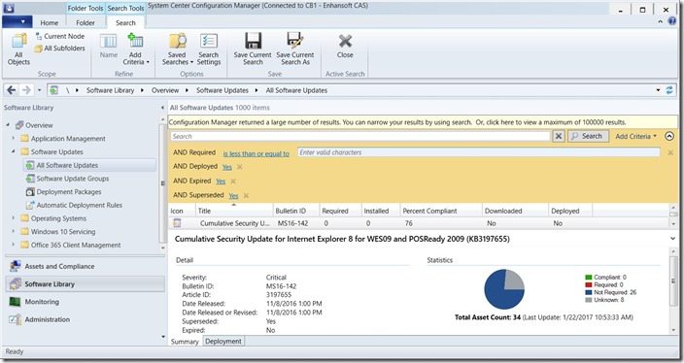Change the Expired criteria Yes value
The image size is (684, 363).
(x=221, y=181)
